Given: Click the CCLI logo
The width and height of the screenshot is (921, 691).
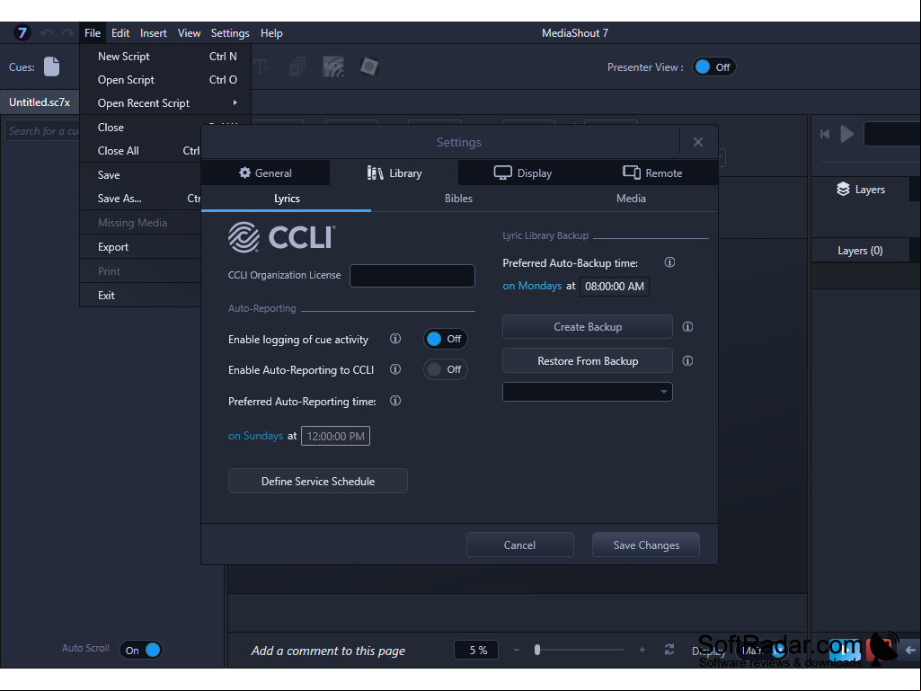Looking at the screenshot, I should coord(282,237).
